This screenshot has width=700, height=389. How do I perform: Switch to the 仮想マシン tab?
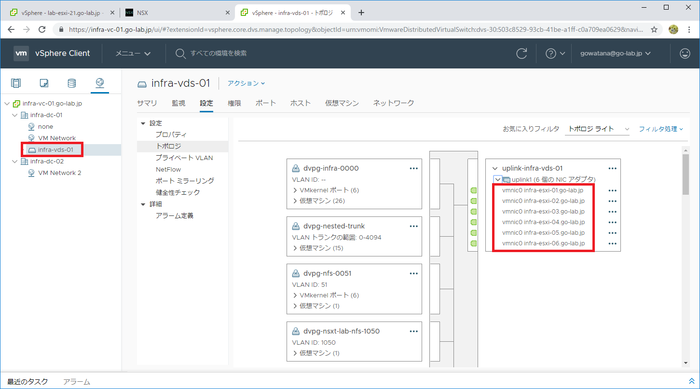tap(342, 103)
